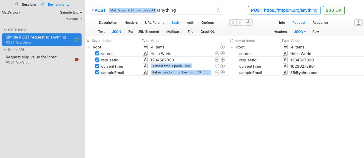
Task: Open the Sample Env environment dropdown
Action: pyautogui.click(x=71, y=12)
